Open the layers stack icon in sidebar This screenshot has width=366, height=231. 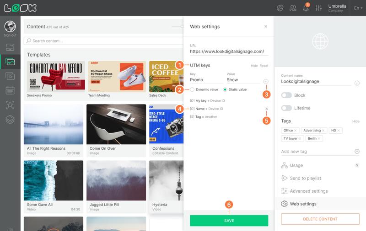[10, 120]
